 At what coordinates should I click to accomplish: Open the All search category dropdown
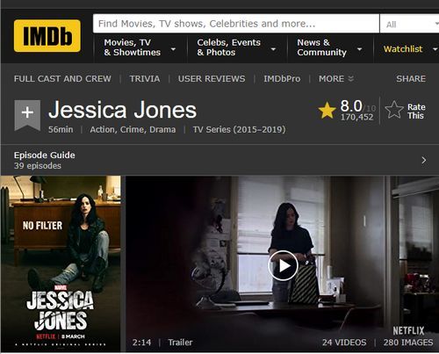point(410,25)
